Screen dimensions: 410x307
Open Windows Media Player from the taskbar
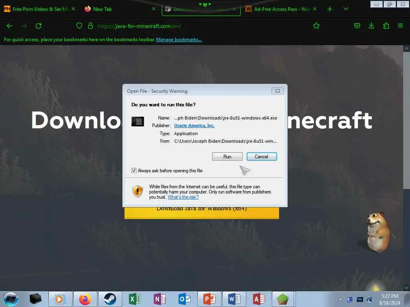tap(60, 299)
